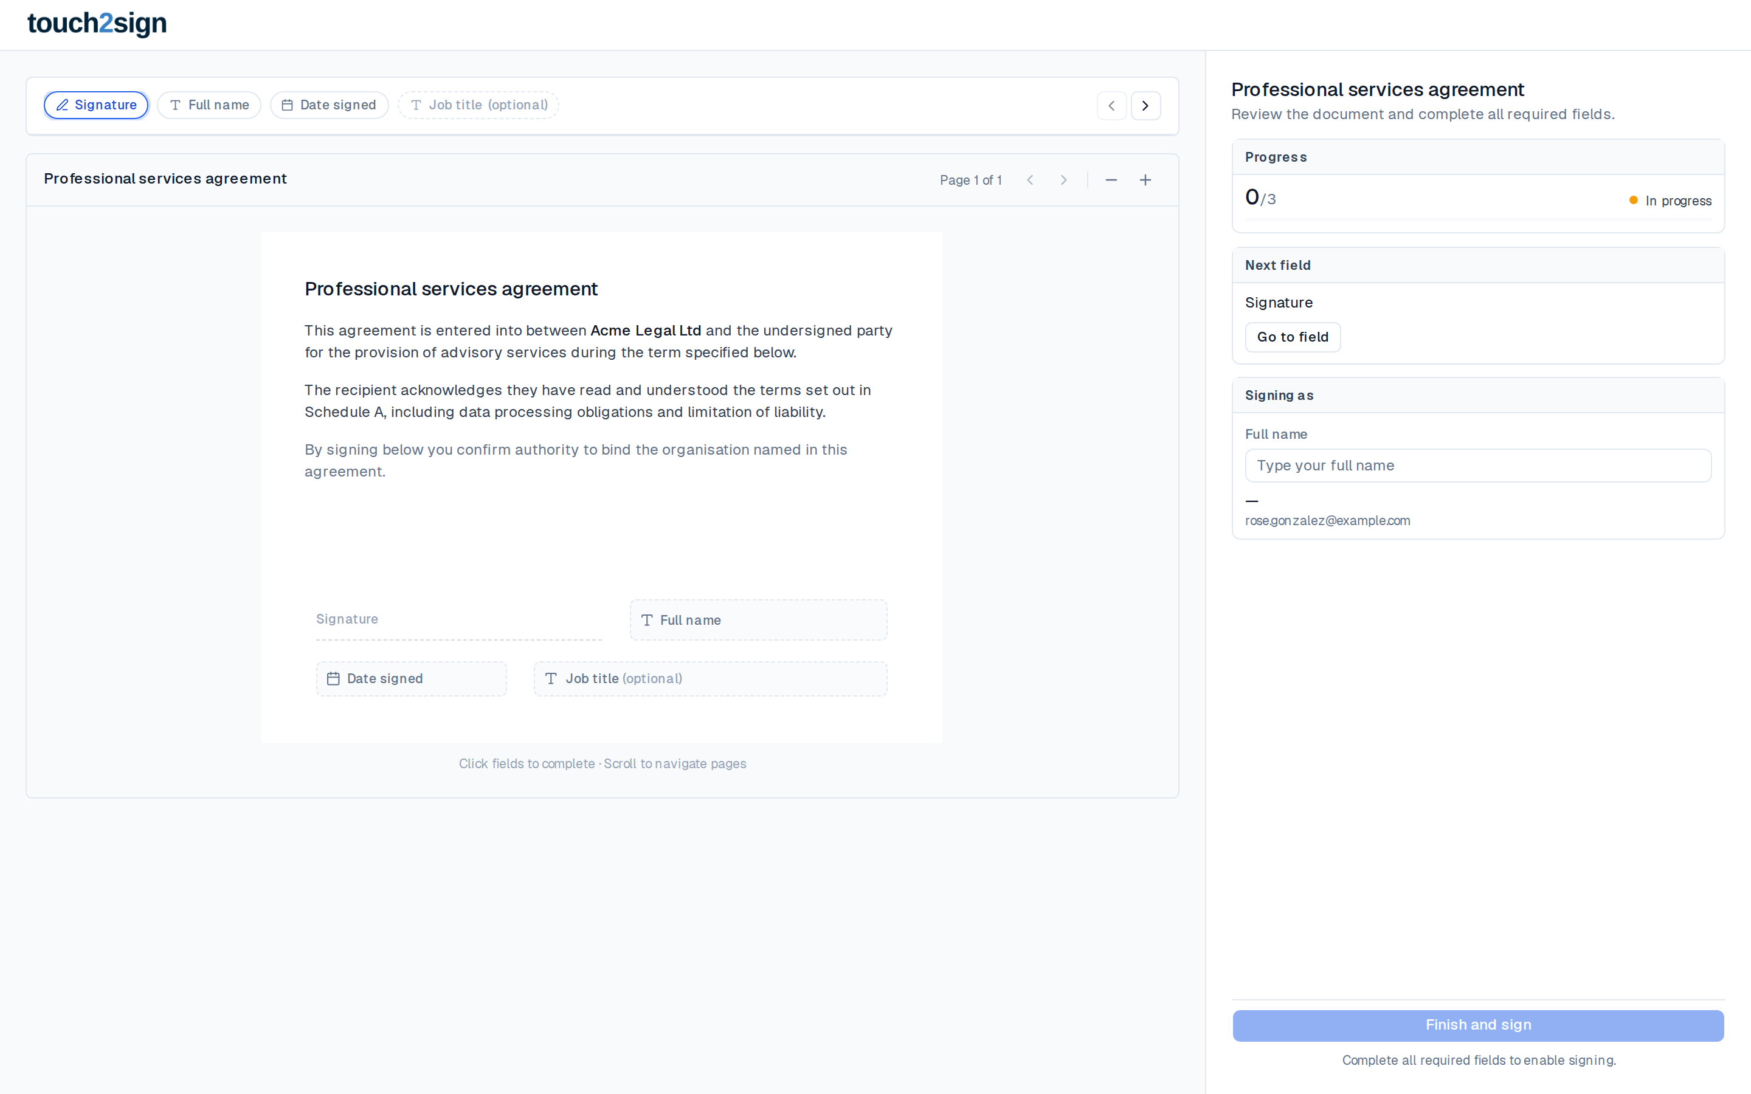This screenshot has width=1751, height=1094.
Task: Click the 0/3 progress count
Action: point(1260,197)
